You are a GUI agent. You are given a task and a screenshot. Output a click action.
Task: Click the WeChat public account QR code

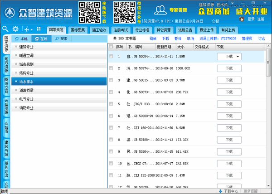coord(124,12)
